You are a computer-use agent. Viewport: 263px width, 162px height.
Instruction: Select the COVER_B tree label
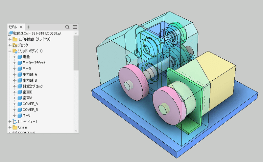(x=30, y=110)
